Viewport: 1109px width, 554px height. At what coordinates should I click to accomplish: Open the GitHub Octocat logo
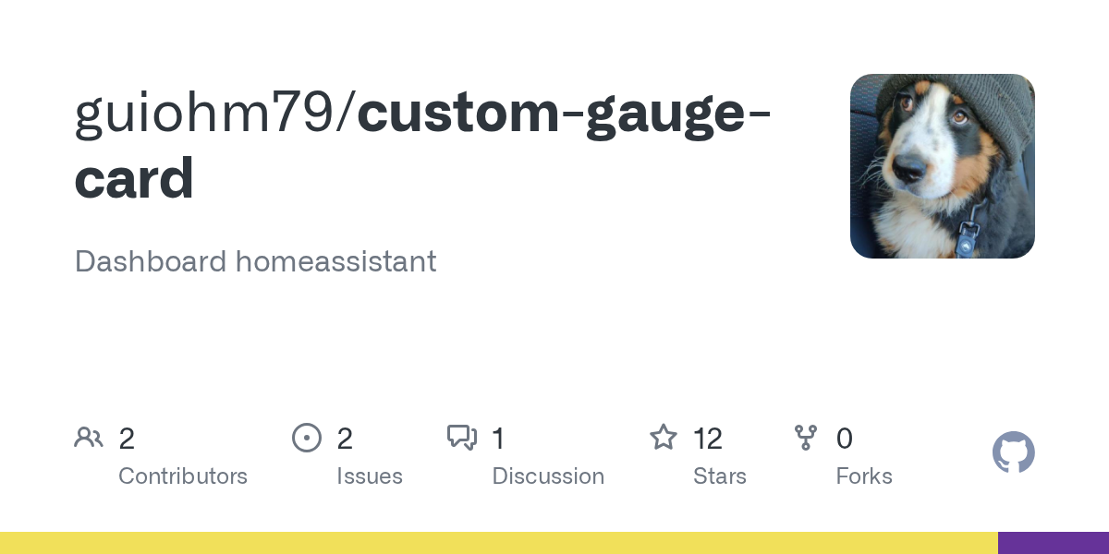pyautogui.click(x=1013, y=452)
